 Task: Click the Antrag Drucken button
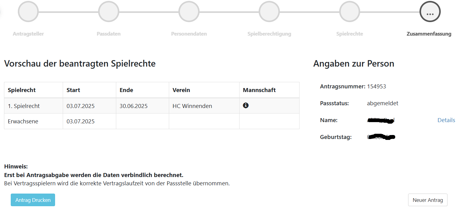(33, 200)
